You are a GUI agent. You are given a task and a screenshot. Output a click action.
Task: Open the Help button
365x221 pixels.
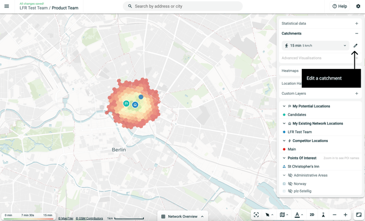click(x=340, y=6)
